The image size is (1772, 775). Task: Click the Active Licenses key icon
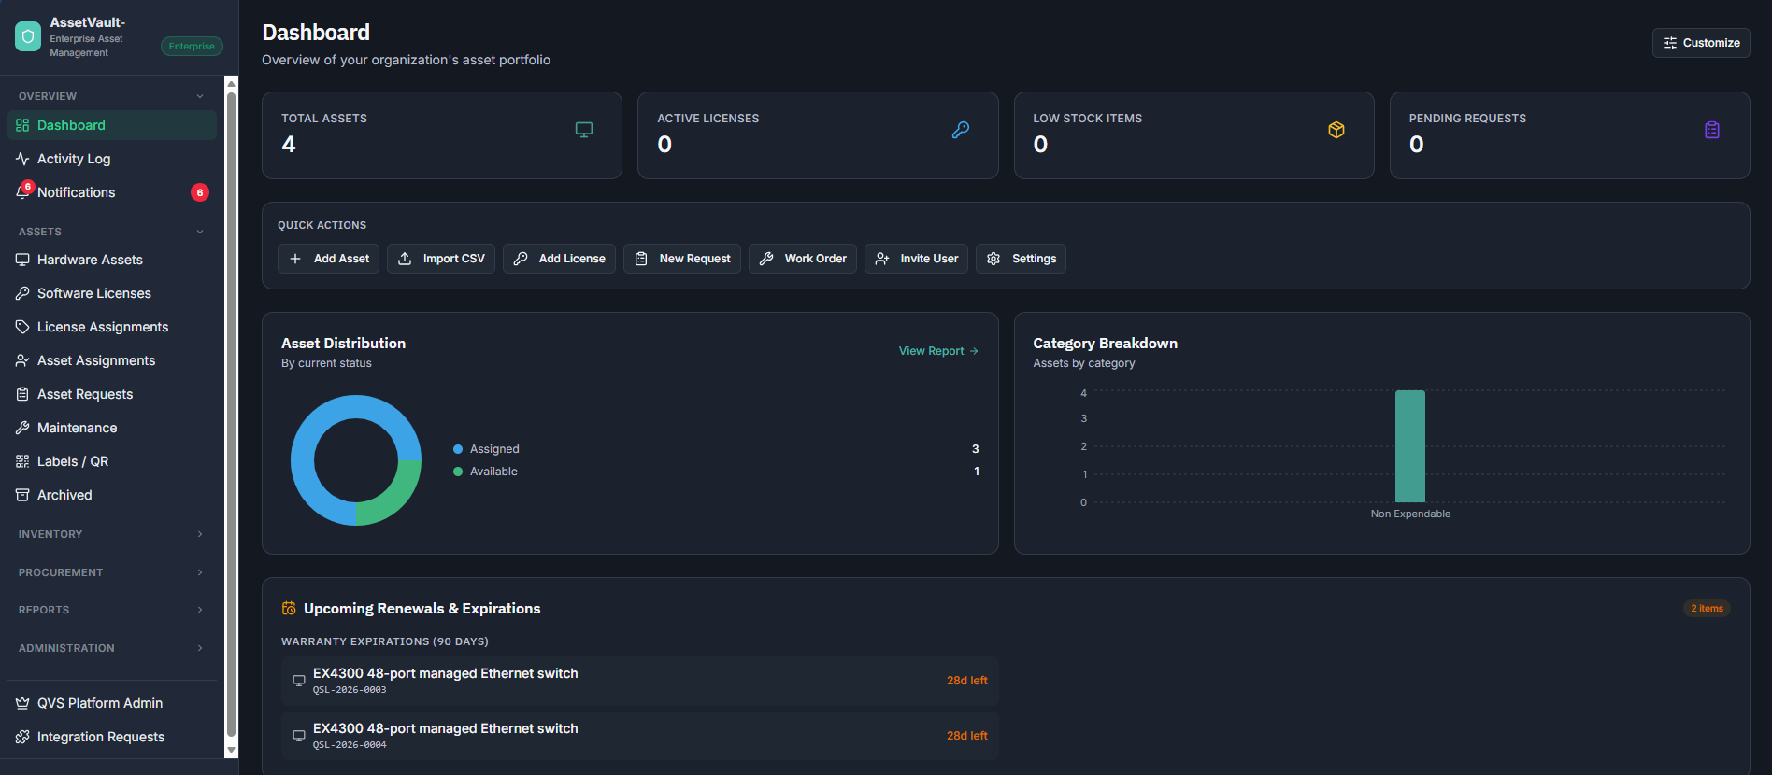pos(961,130)
